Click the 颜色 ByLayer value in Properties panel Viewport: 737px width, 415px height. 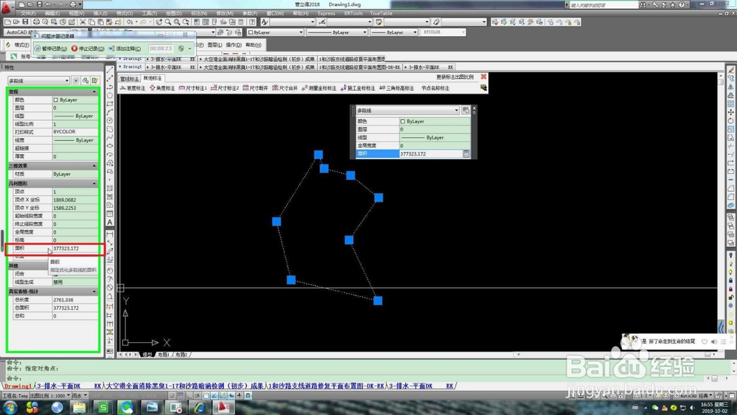click(x=75, y=100)
